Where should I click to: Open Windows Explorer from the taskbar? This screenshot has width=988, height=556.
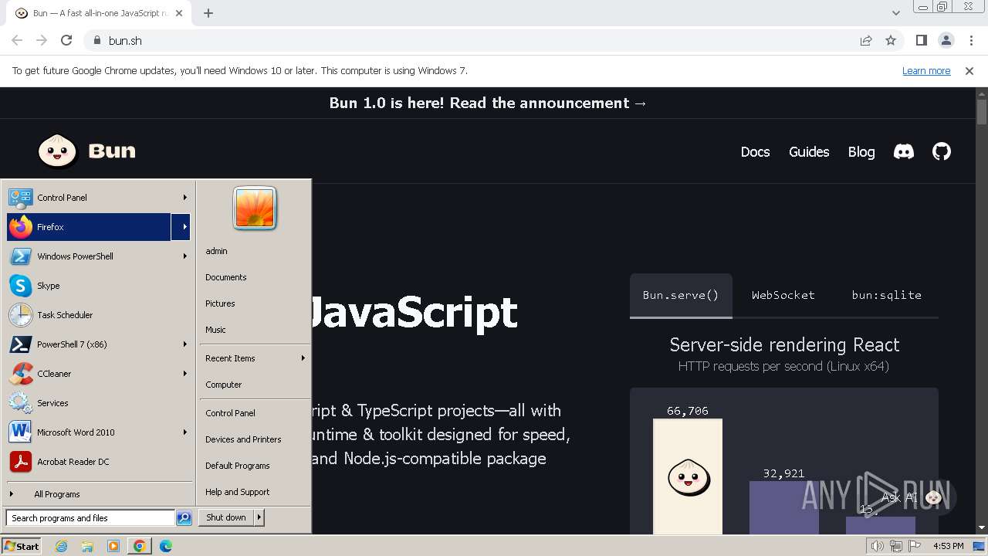click(87, 546)
